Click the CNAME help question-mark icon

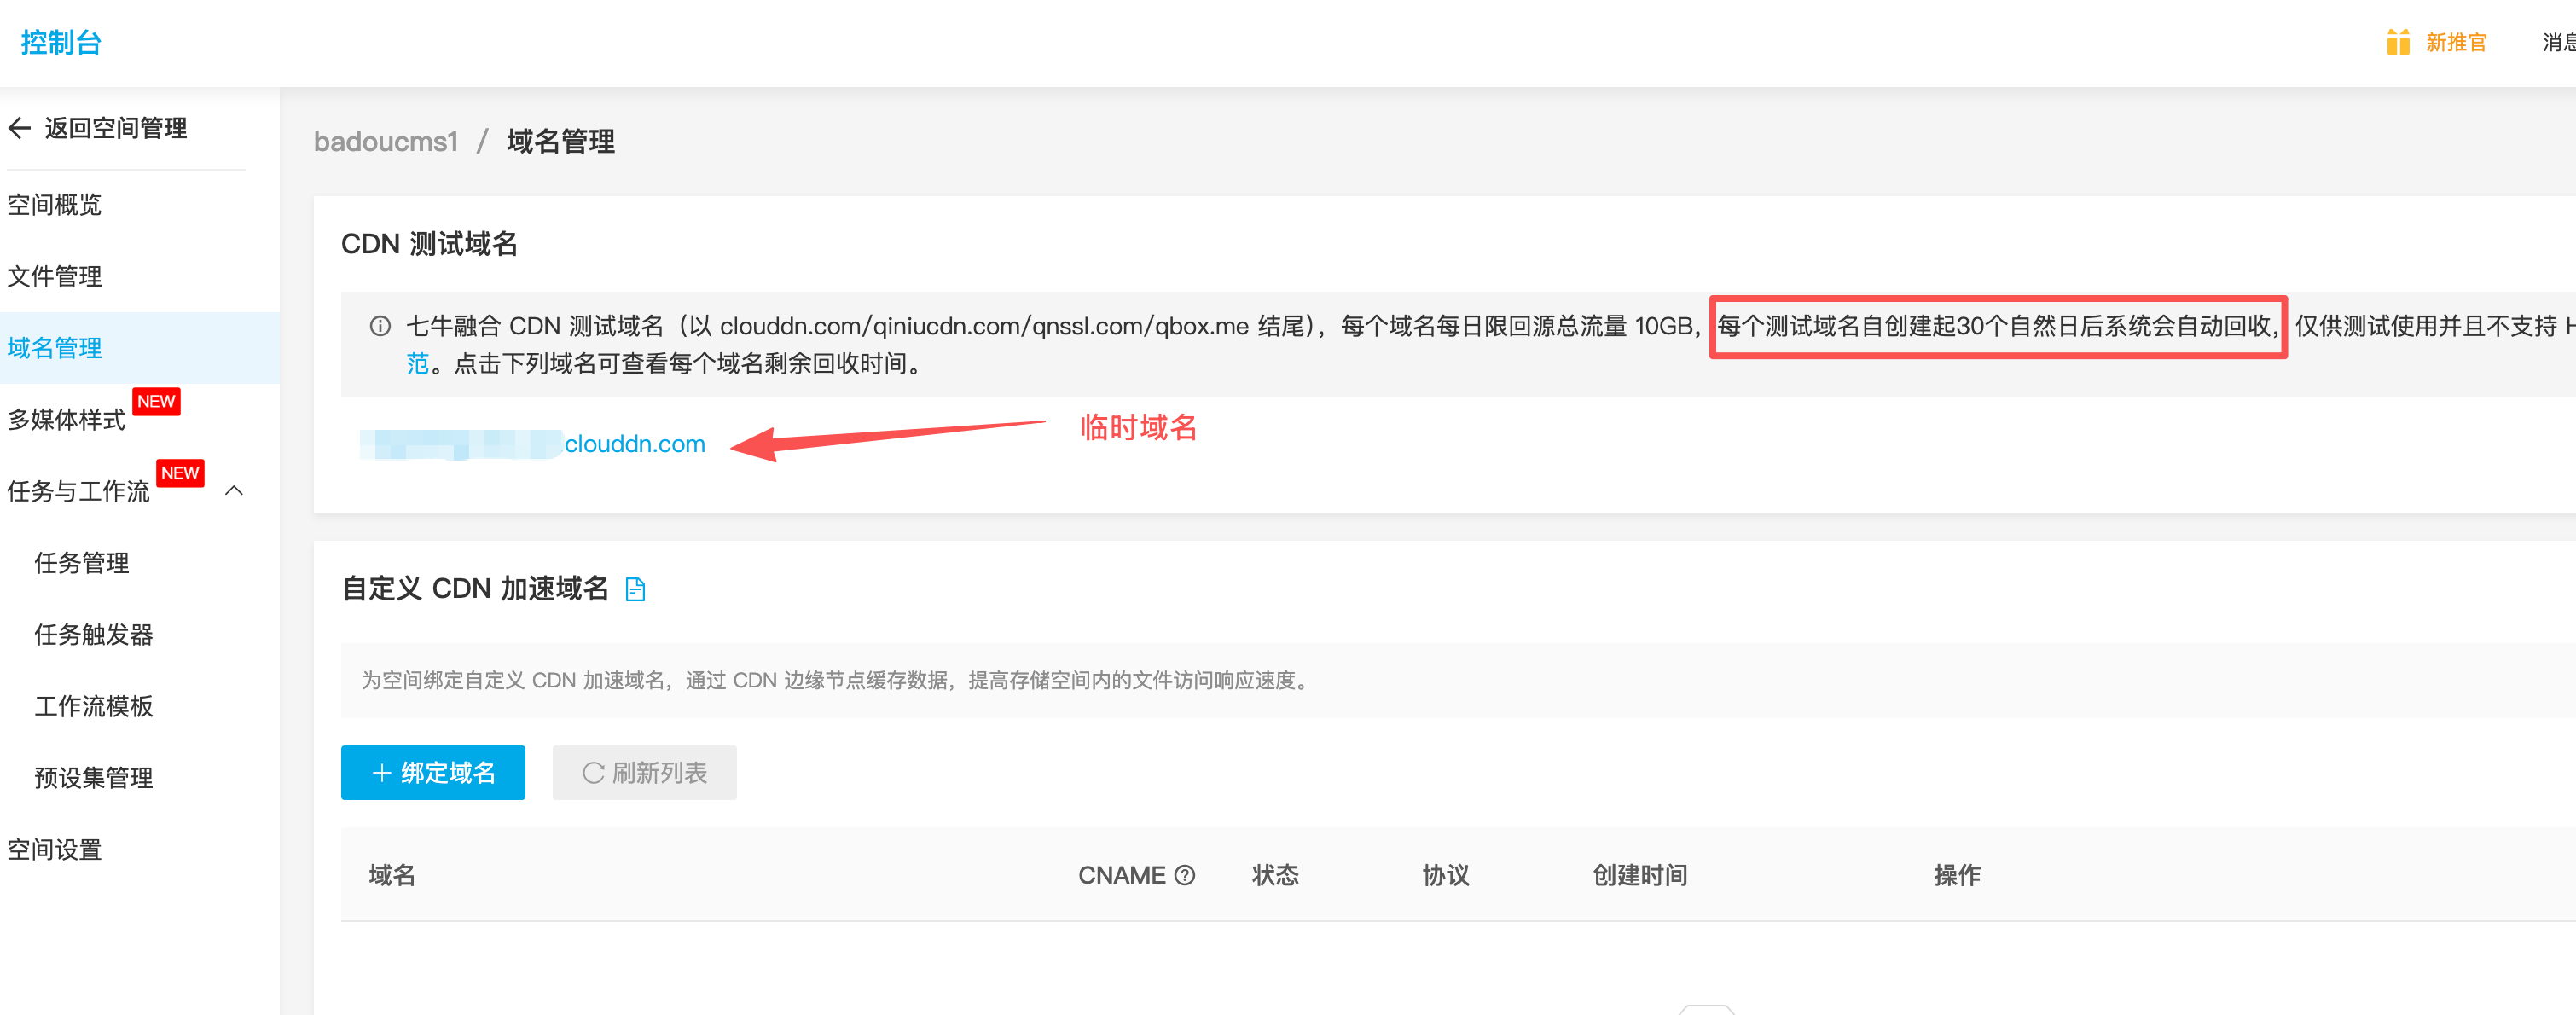pyautogui.click(x=1185, y=875)
